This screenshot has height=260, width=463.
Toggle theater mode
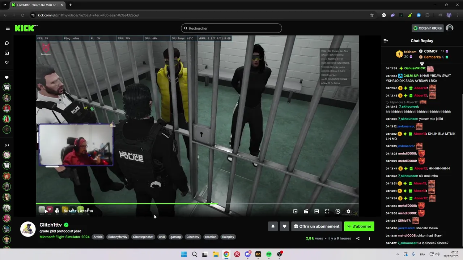coord(317,212)
